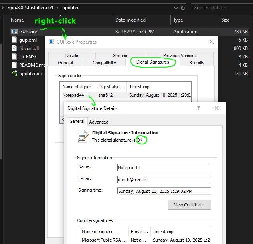Open the address bar history dropdown
Viewport: 253px width, 244px height.
pos(173,8)
